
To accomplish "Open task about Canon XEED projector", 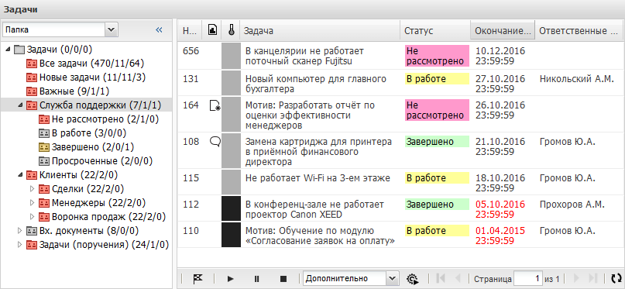I will point(314,210).
